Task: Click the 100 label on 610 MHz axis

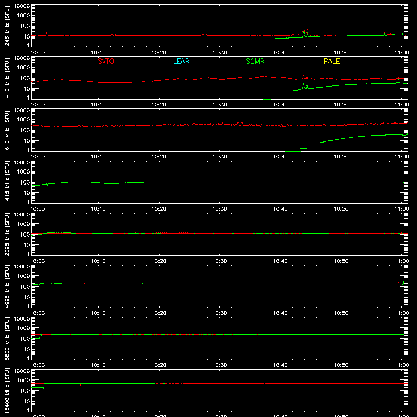Action: (25, 130)
